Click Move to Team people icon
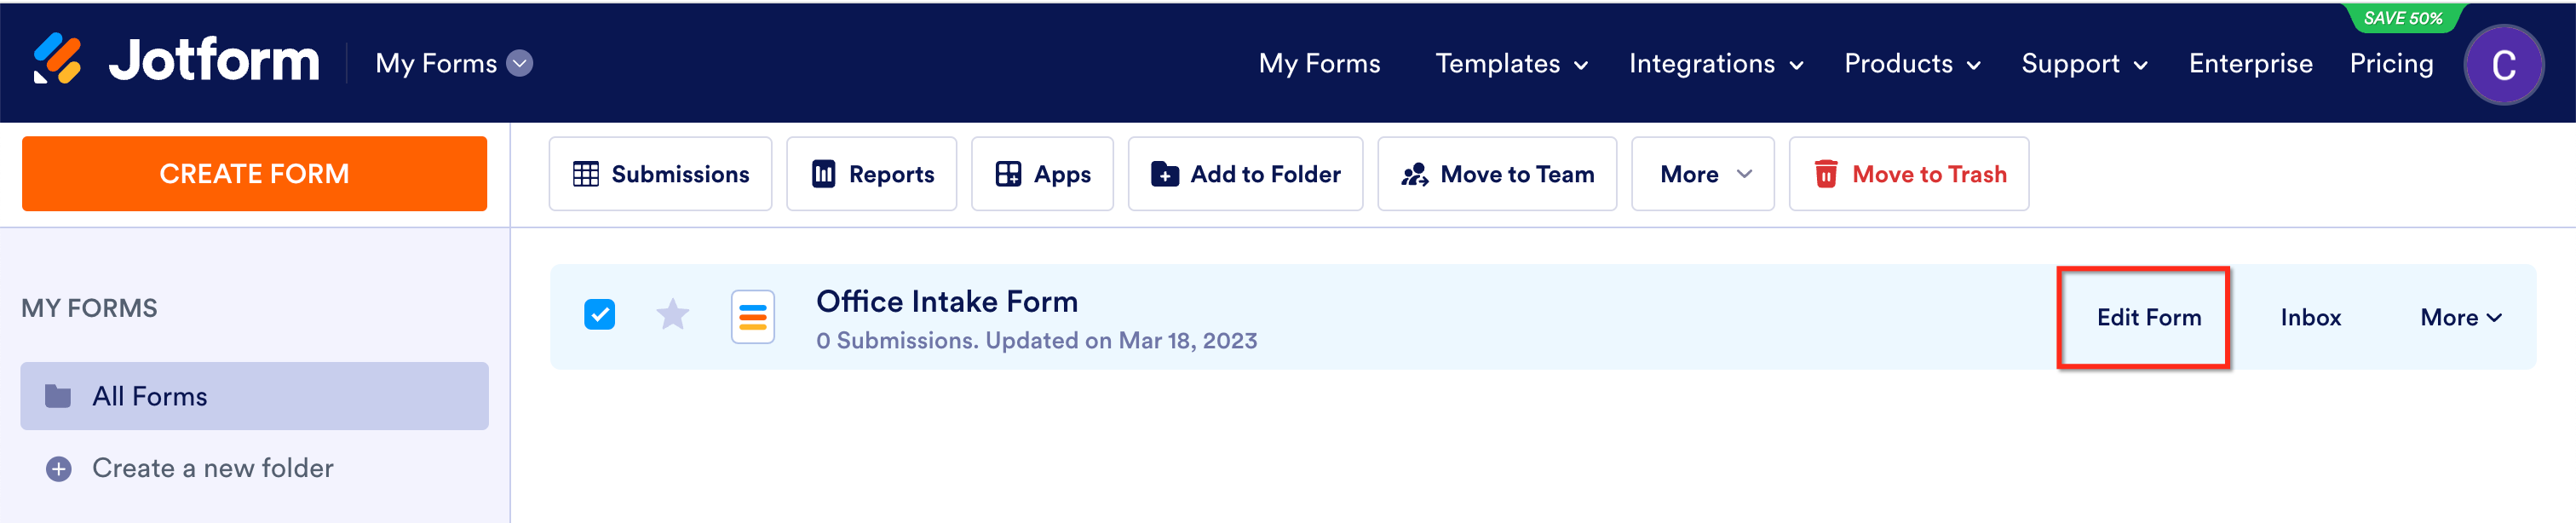Screen dimensions: 2576x523 click(x=1414, y=174)
